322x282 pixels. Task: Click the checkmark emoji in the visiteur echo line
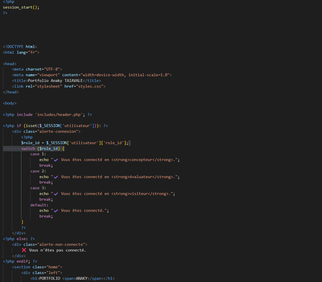56,194
